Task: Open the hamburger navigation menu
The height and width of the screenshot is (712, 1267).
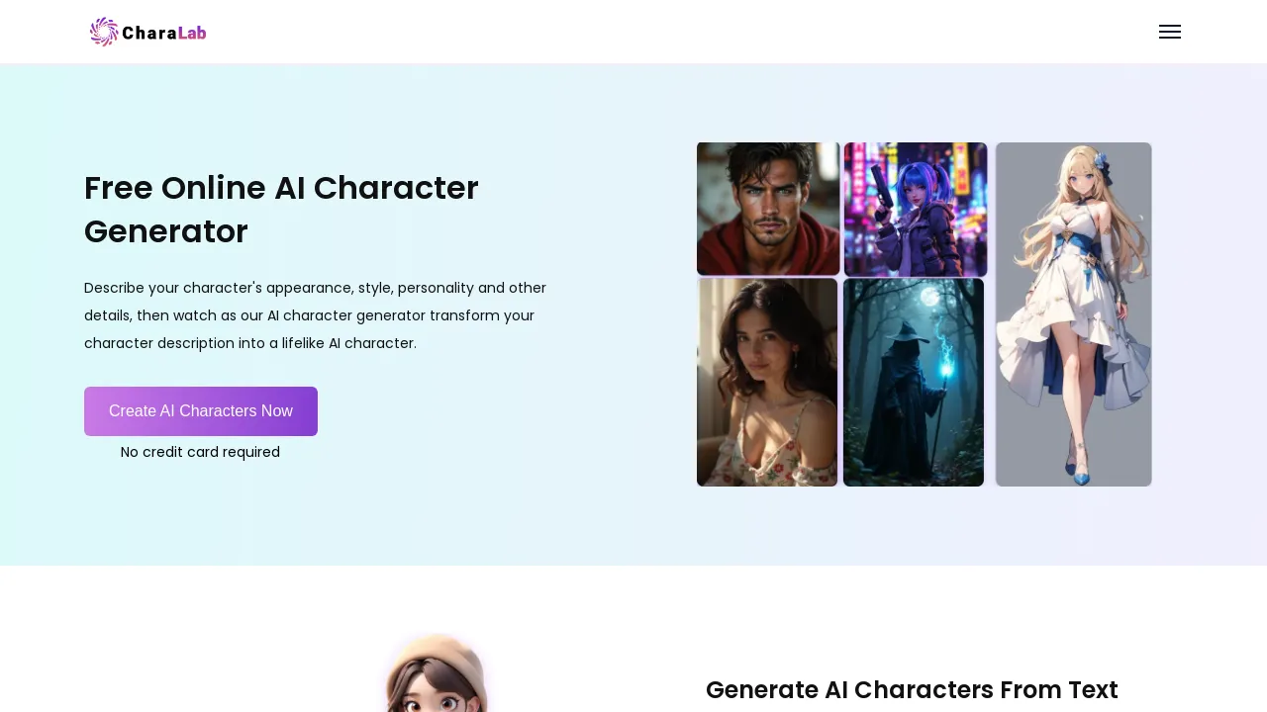Action: pyautogui.click(x=1170, y=32)
